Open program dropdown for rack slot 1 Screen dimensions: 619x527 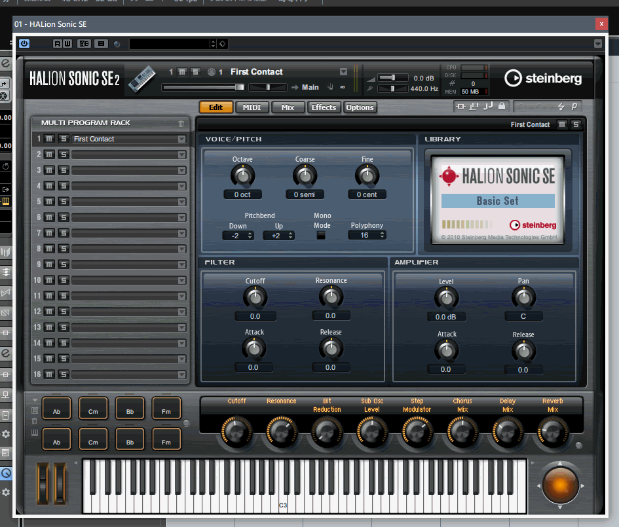click(x=181, y=139)
